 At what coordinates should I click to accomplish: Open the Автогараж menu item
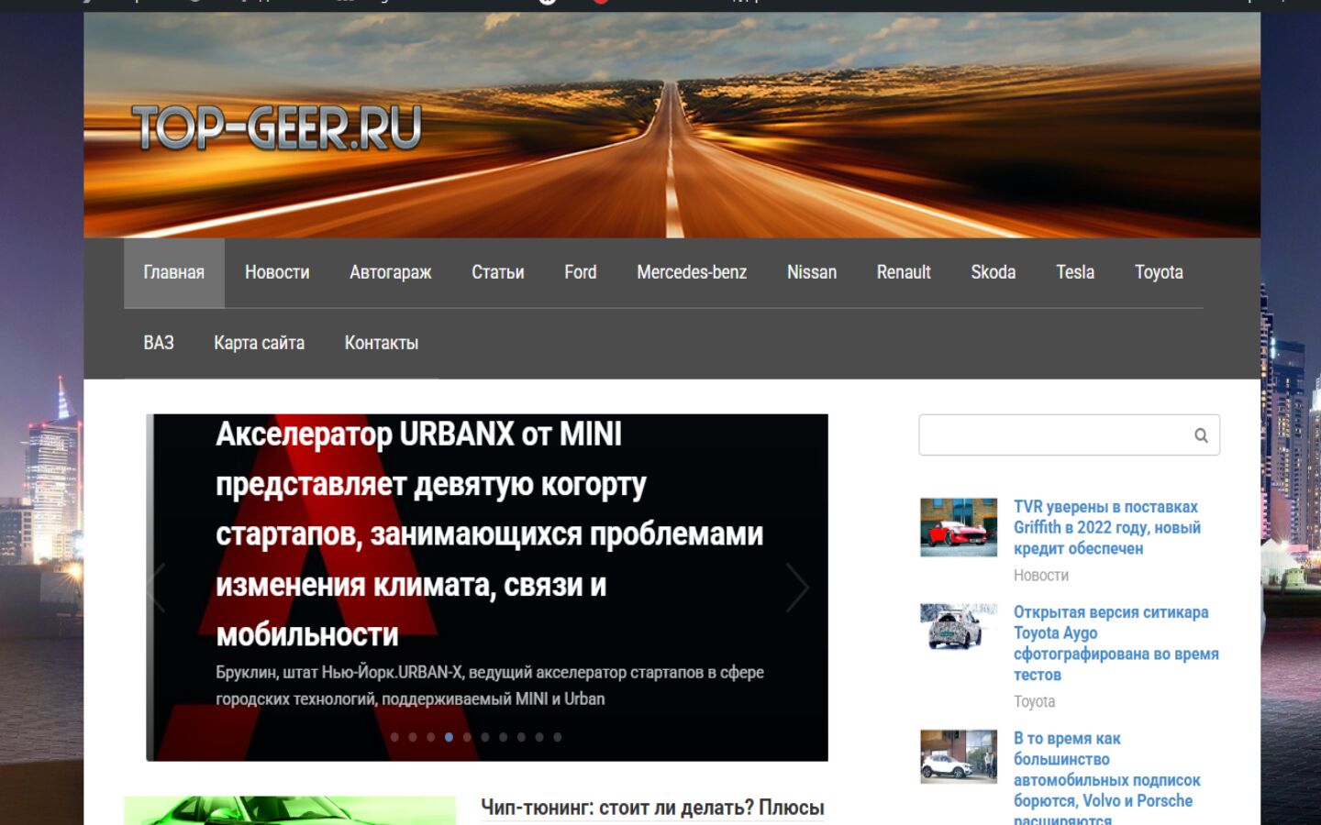391,272
